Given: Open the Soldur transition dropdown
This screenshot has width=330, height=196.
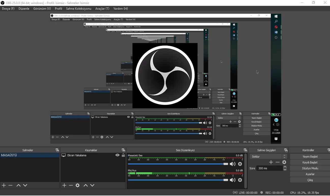Looking at the screenshot, I should (268, 157).
